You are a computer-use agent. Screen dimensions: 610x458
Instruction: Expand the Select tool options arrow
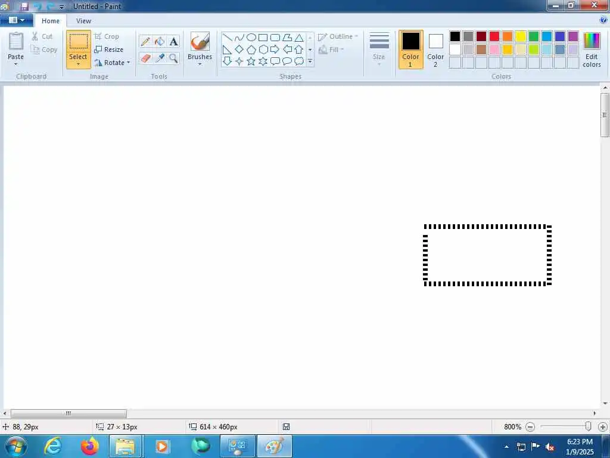point(78,64)
